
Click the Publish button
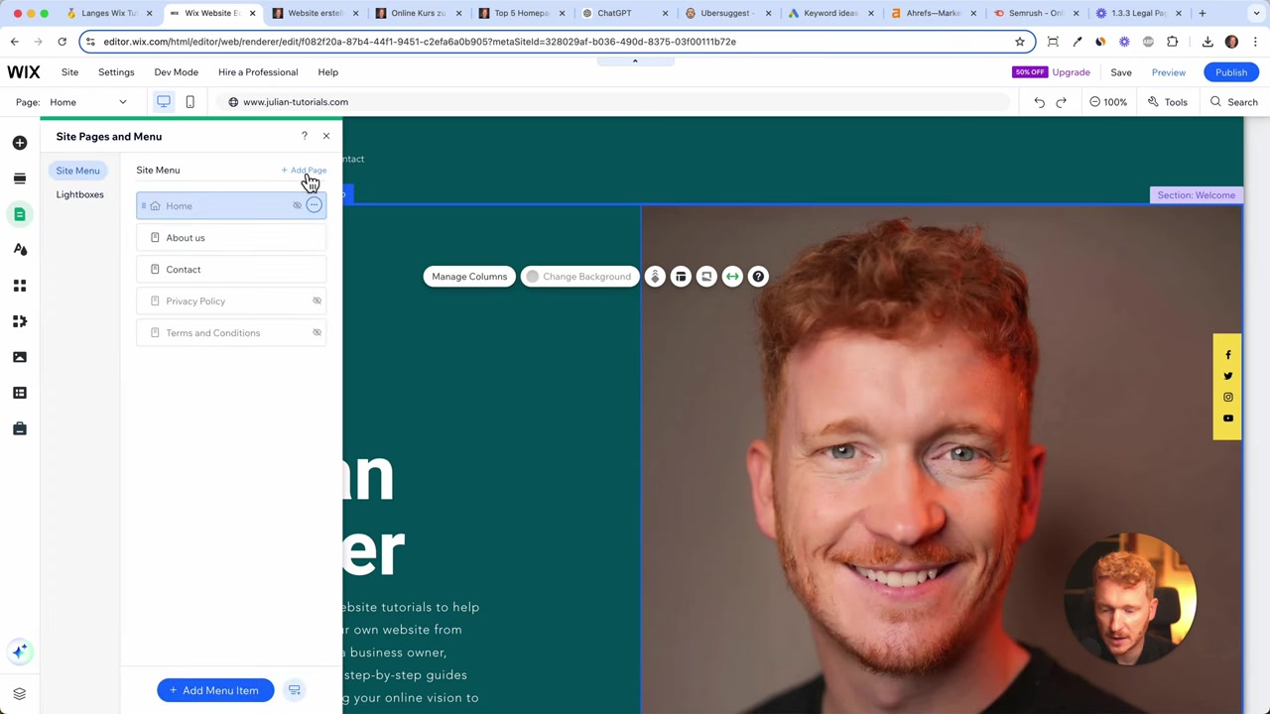[1231, 72]
